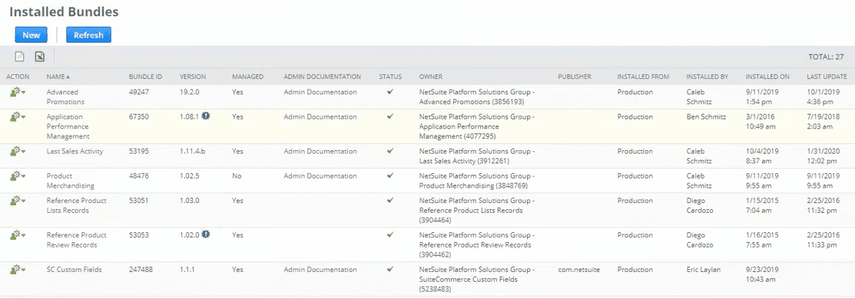Click status checkmark for SC Custom Fields

click(390, 269)
